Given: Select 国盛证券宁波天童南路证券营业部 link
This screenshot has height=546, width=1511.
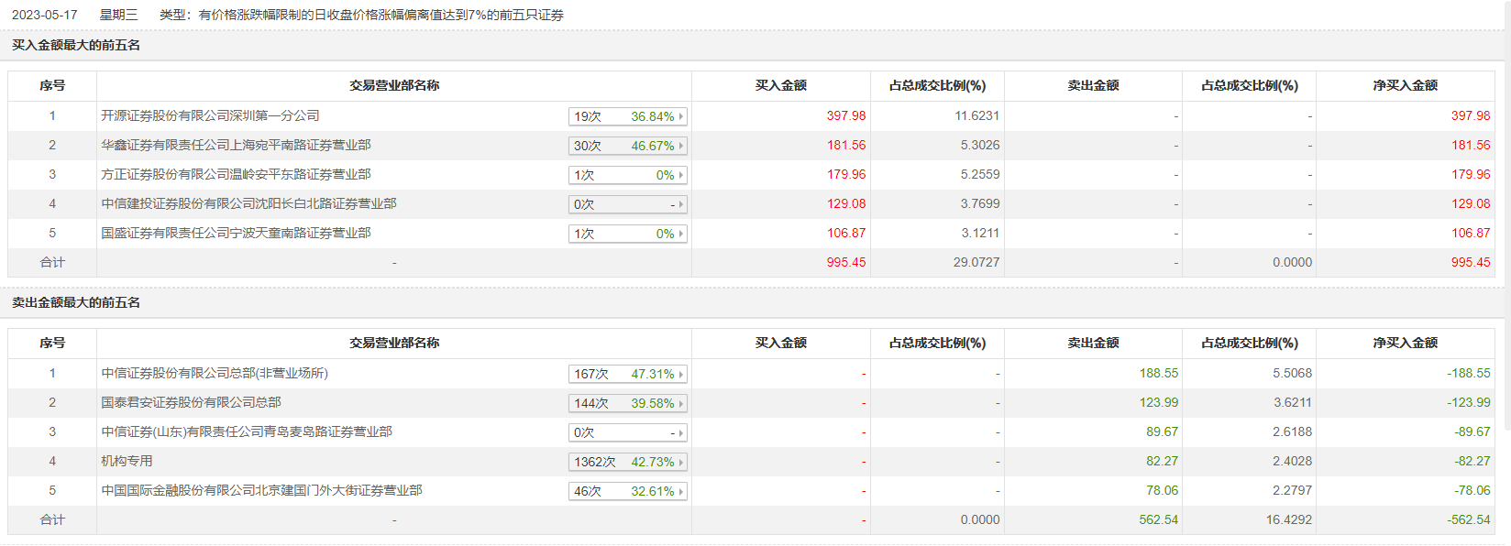Looking at the screenshot, I should pyautogui.click(x=236, y=233).
